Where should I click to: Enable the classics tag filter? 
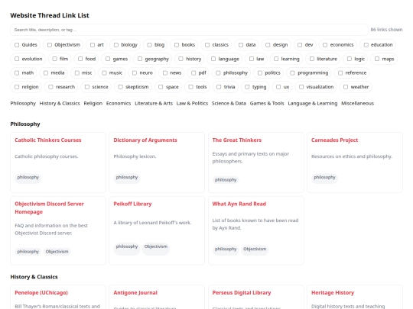pos(207,45)
